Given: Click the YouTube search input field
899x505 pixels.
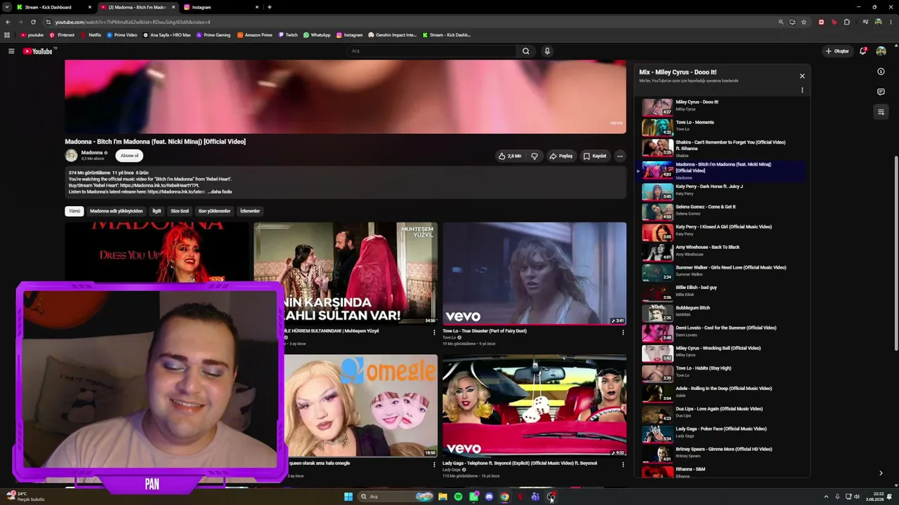Looking at the screenshot, I should [x=431, y=51].
